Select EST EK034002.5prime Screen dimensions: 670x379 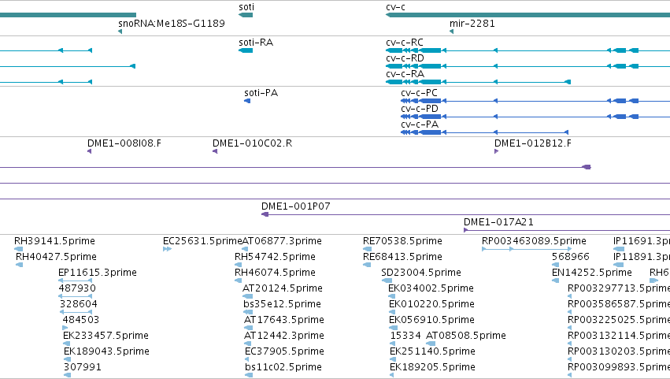point(431,288)
